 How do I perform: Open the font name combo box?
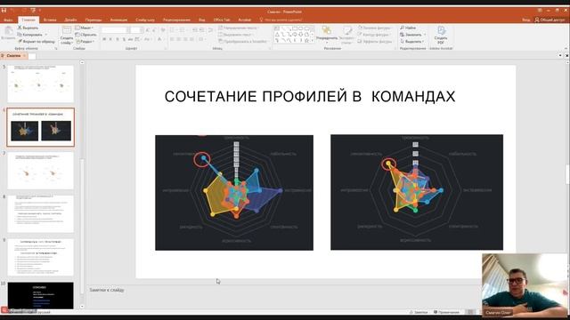[x=114, y=30]
